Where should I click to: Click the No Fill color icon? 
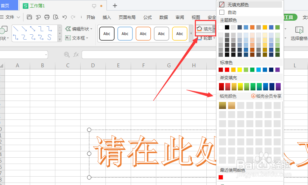[x=222, y=5]
